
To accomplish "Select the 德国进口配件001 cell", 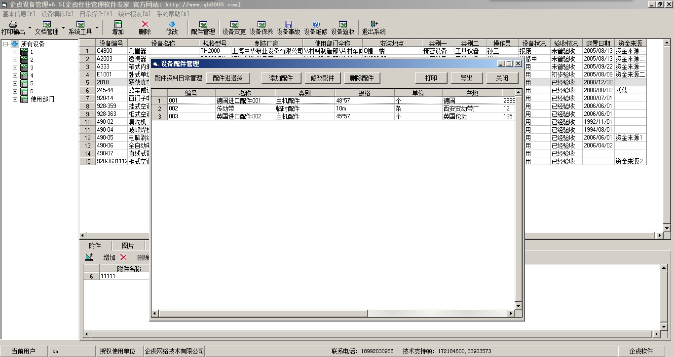I will click(x=245, y=101).
